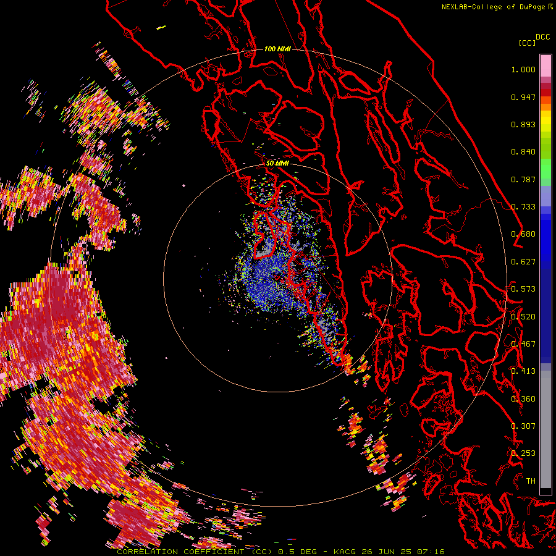Viewport: 556px width, 556px height.
Task: Click the 0.947 scale value
Action: point(523,97)
